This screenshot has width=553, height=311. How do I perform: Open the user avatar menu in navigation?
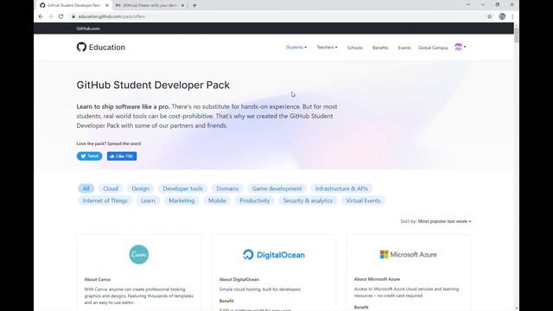pyautogui.click(x=461, y=47)
